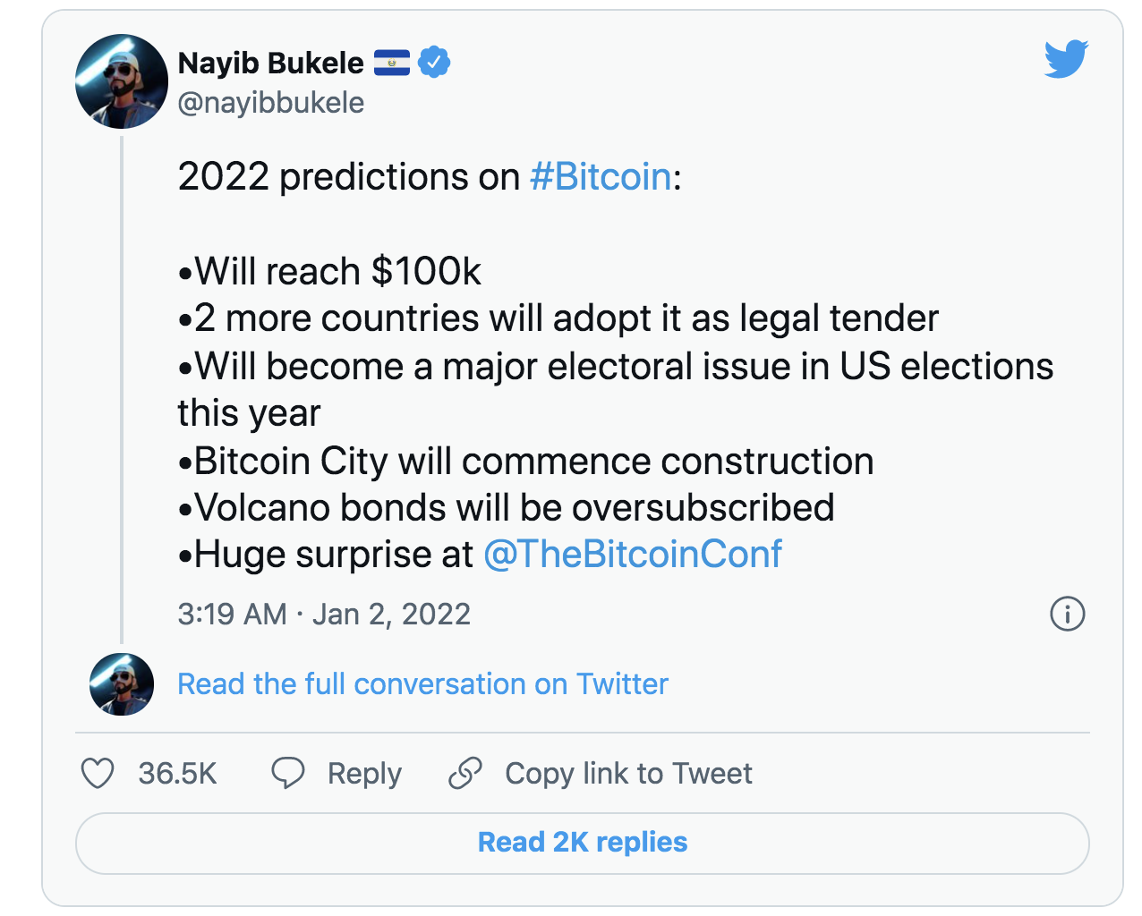Click the "Will reach $100k" tweet text
This screenshot has width=1142, height=916.
coord(337,272)
